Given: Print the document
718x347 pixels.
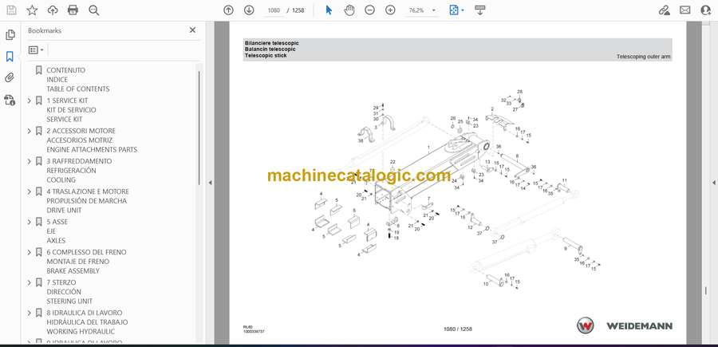Looking at the screenshot, I should click(73, 10).
